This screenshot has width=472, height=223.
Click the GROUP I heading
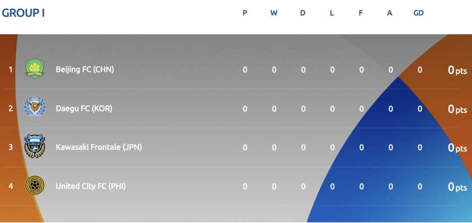tap(23, 13)
